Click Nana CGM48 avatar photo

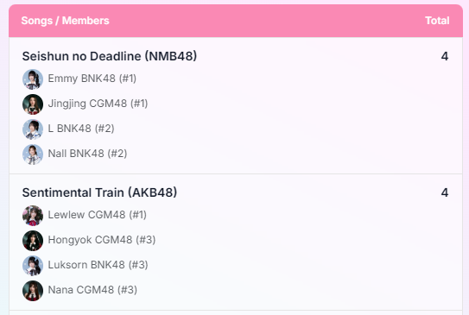pyautogui.click(x=33, y=291)
